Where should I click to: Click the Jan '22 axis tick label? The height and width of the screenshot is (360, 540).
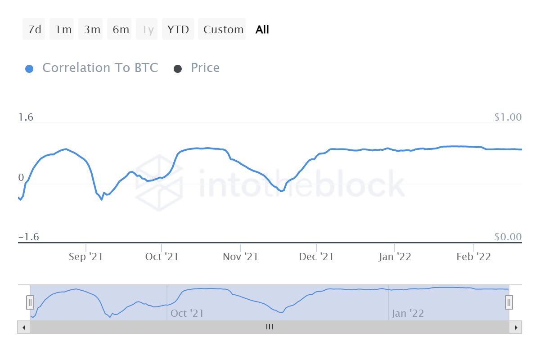395,257
